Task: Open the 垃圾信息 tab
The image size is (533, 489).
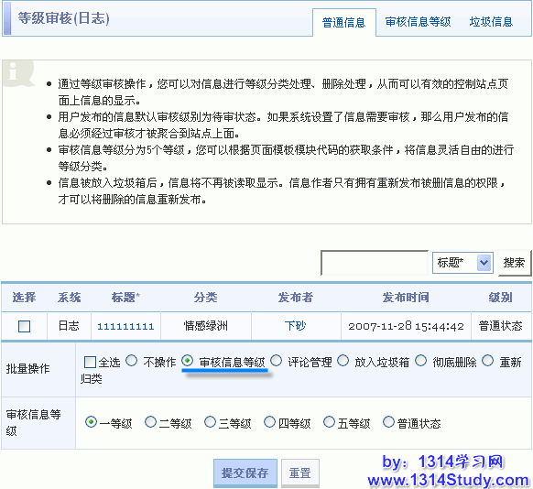Action: (491, 22)
